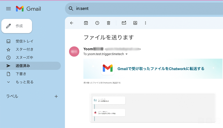
Task: Open the Gmail to Chatwork banner image
Action: pos(153,69)
